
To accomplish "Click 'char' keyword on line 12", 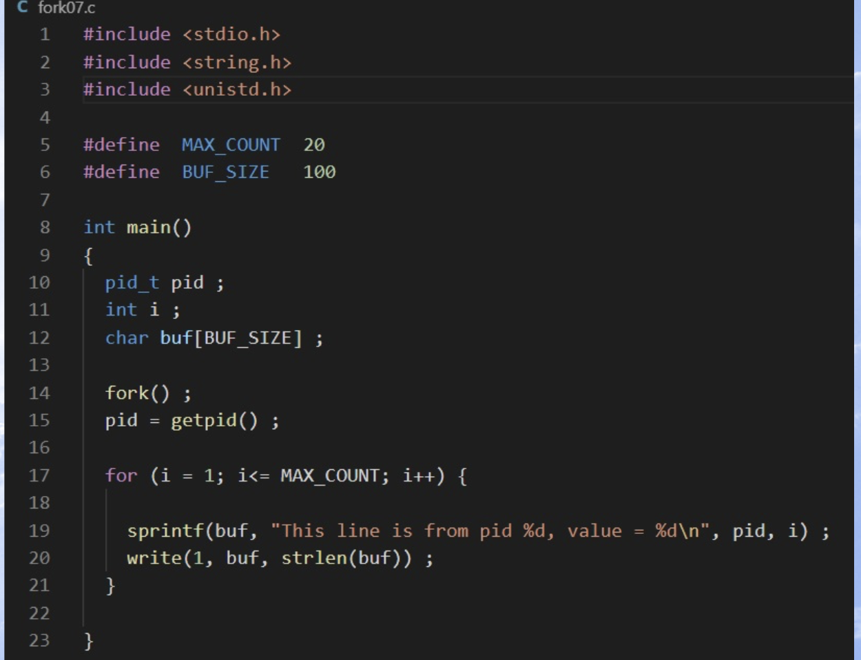I will [x=127, y=338].
